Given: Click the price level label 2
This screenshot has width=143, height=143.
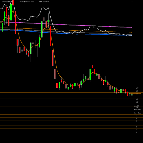Looking at the screenshot, I should pos(137,130).
